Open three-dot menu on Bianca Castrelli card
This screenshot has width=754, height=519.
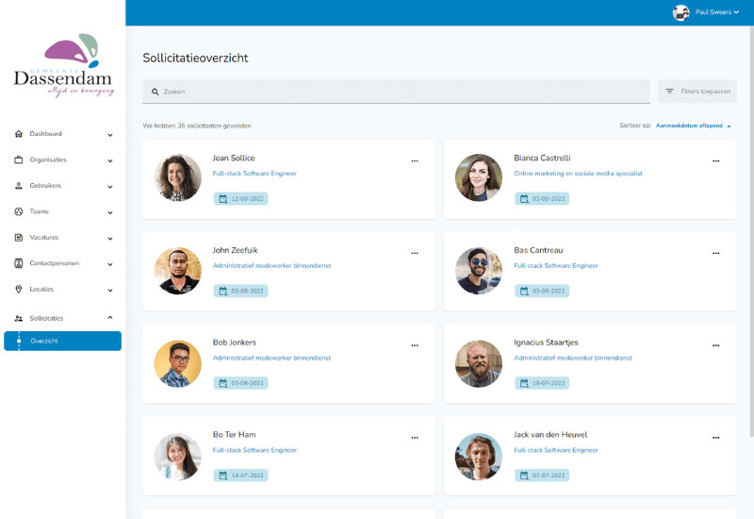pyautogui.click(x=715, y=161)
